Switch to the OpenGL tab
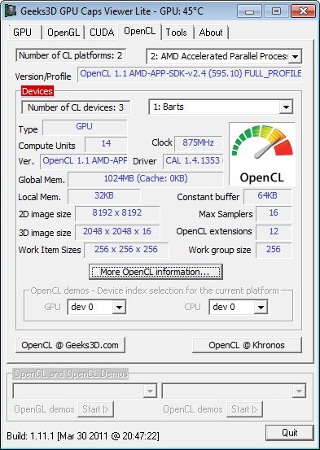Image resolution: width=320 pixels, height=450 pixels. [63, 33]
